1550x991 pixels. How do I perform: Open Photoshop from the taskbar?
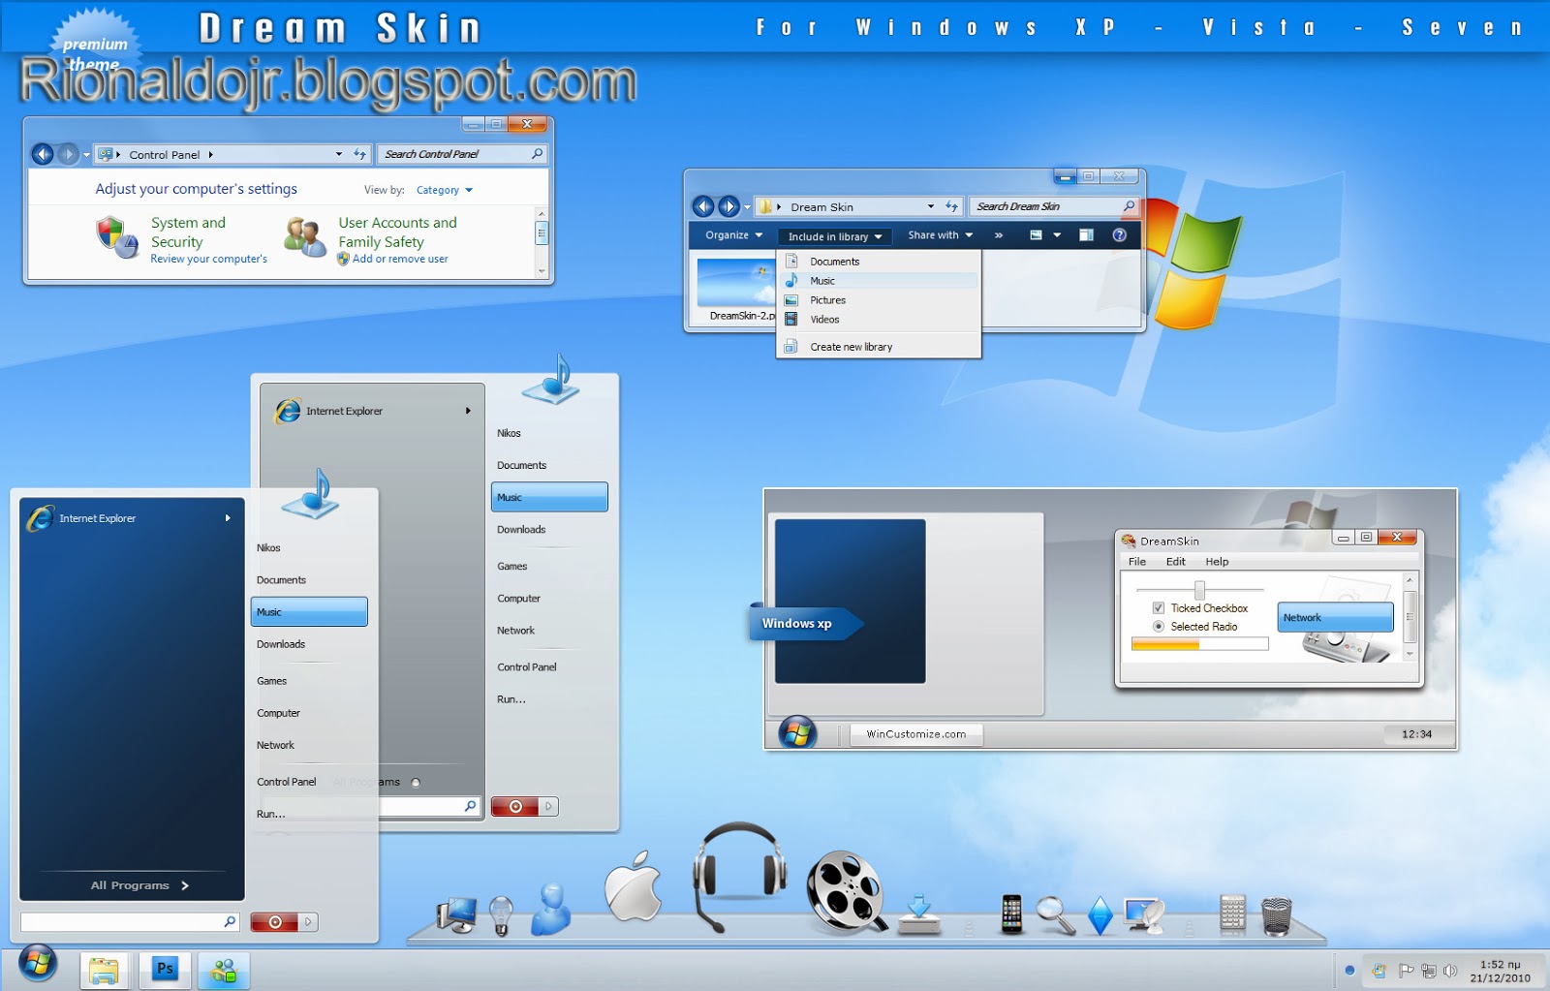pyautogui.click(x=165, y=968)
